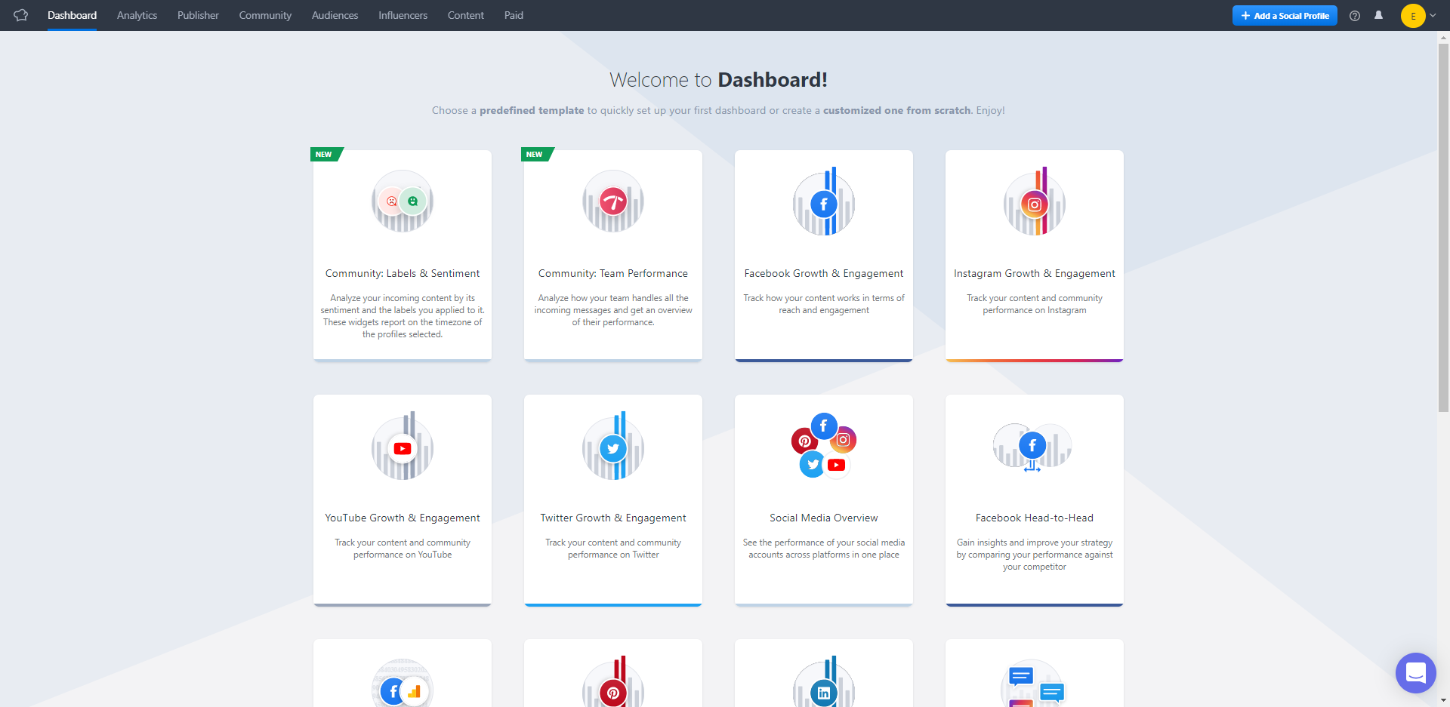Open the Analytics tab

pos(137,15)
